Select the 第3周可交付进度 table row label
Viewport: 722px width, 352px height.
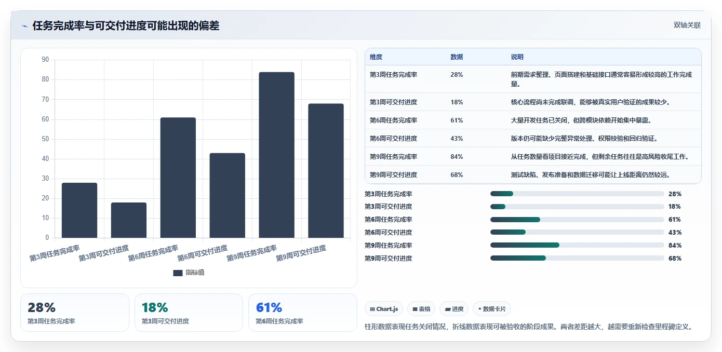tap(393, 102)
